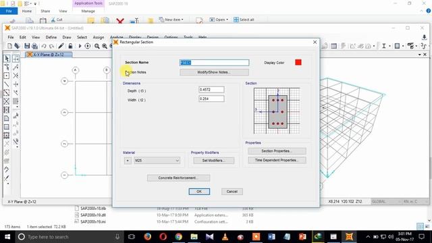The height and width of the screenshot is (243, 432).
Task: Click the plus button beside Material dropdown
Action: pyautogui.click(x=128, y=161)
